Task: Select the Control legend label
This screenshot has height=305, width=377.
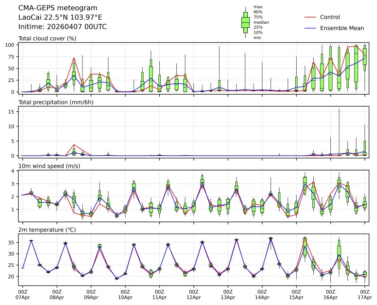Action: 330,17
